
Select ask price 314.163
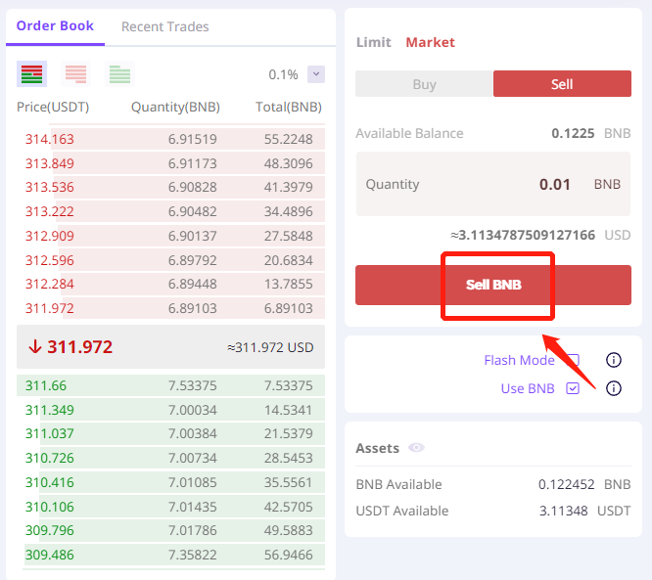click(50, 139)
